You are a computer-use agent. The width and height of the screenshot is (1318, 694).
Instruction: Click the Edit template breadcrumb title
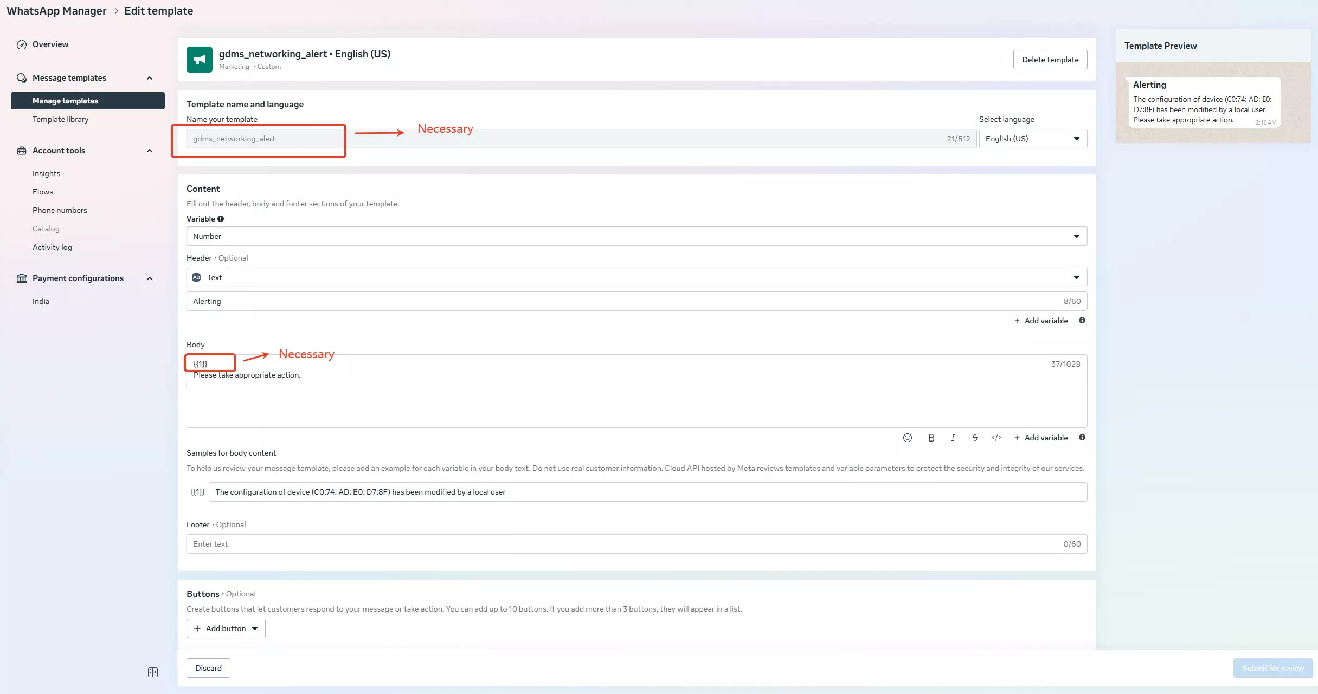pyautogui.click(x=158, y=11)
